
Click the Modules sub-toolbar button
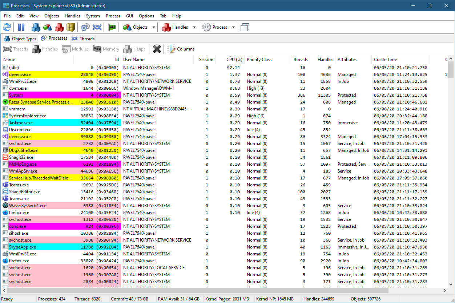pos(75,49)
